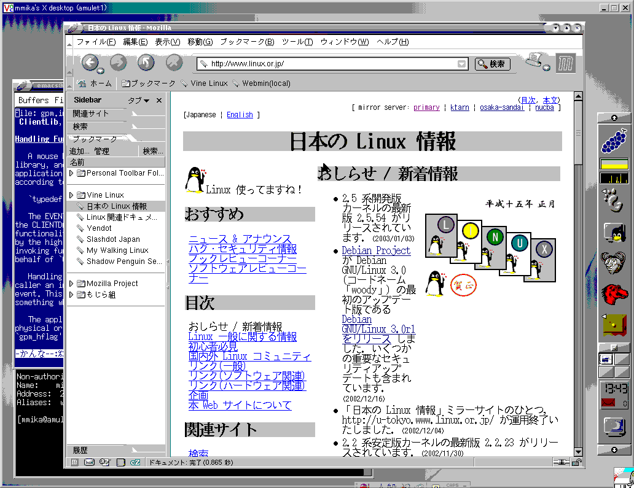The width and height of the screenshot is (634, 488).
Task: Open the ヘルプ(H) menu
Action: [x=393, y=42]
